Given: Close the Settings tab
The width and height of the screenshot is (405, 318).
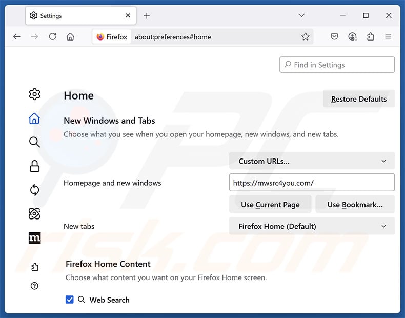Looking at the screenshot, I should (x=128, y=16).
